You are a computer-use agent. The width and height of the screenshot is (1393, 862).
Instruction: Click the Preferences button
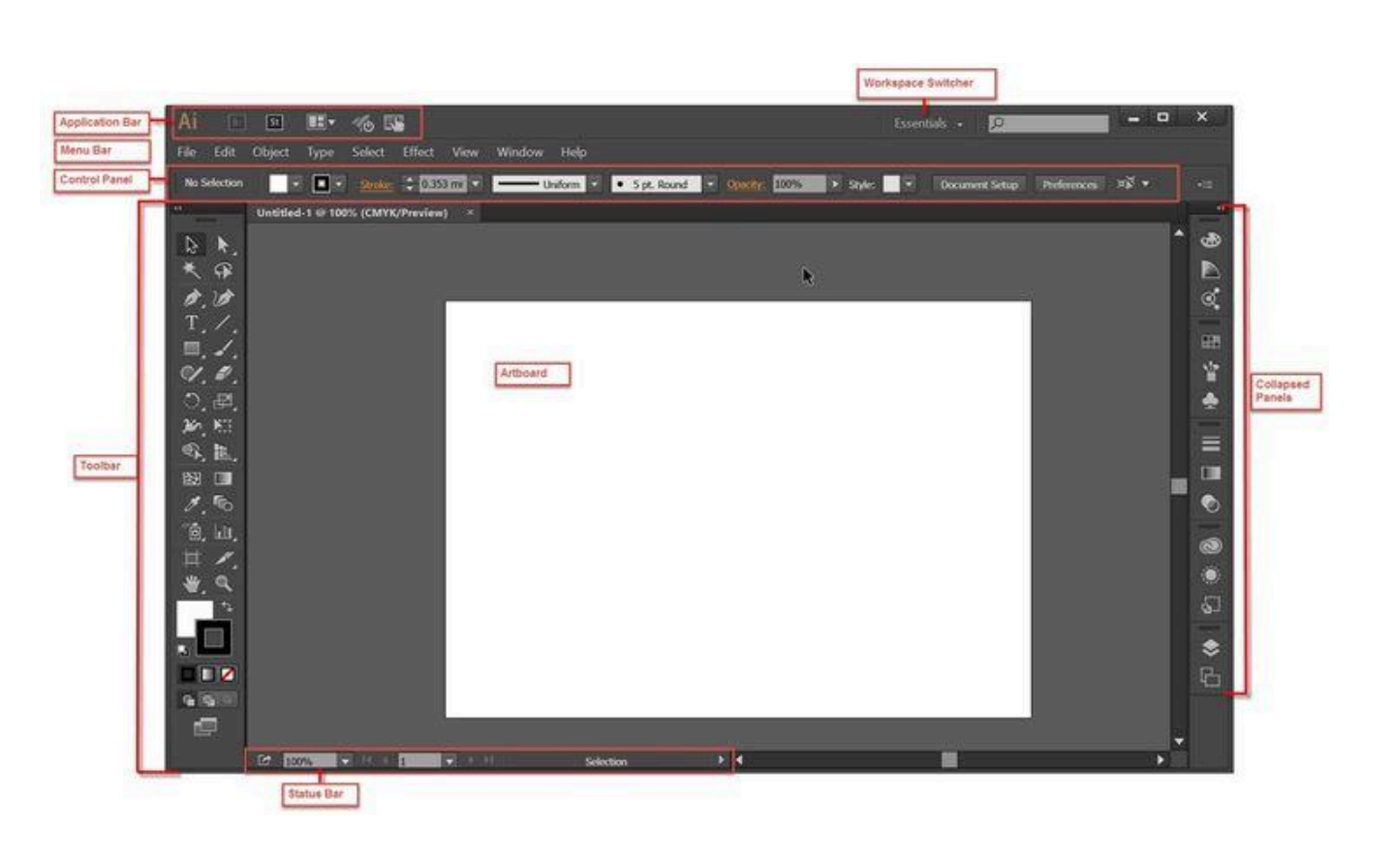point(1069,184)
